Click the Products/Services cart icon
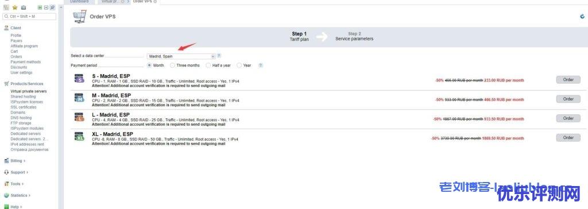This screenshot has width=588, height=209. pos(6,84)
